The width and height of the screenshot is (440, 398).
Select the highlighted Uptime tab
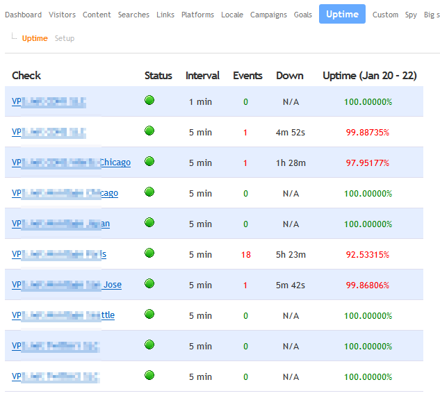[342, 14]
